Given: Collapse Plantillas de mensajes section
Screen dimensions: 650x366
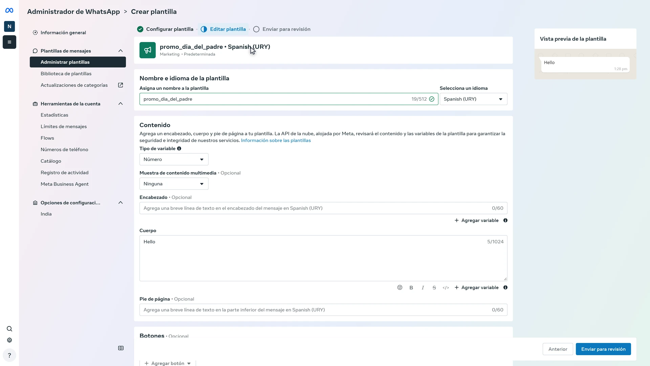Looking at the screenshot, I should point(121,51).
